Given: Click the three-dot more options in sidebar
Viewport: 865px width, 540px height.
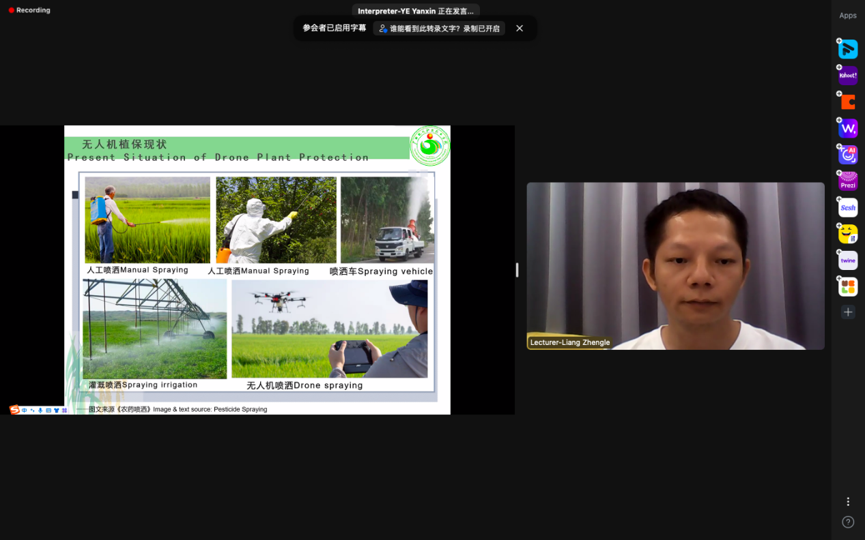Looking at the screenshot, I should (x=848, y=502).
